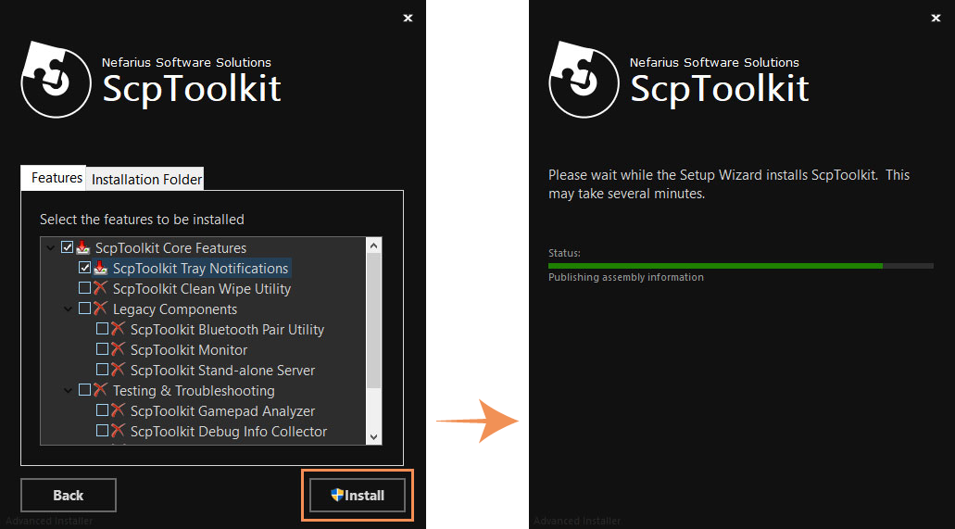Switch to the Installation Folder tab
The height and width of the screenshot is (529, 955).
coord(146,179)
